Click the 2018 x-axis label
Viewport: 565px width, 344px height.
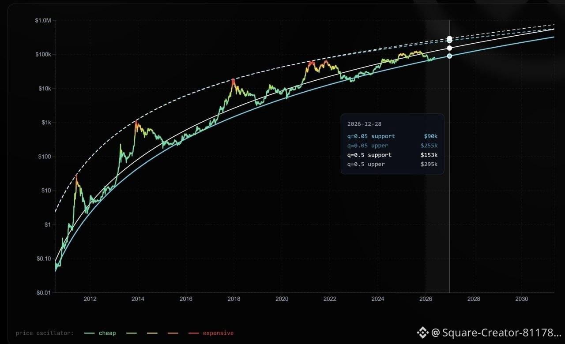(234, 299)
